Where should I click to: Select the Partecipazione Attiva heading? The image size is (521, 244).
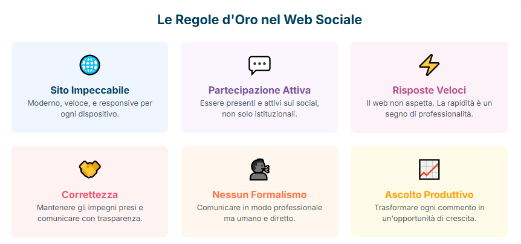(259, 90)
